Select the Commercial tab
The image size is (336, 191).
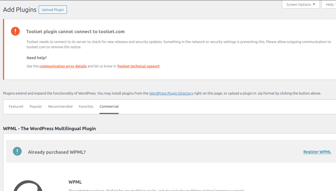coord(109,107)
